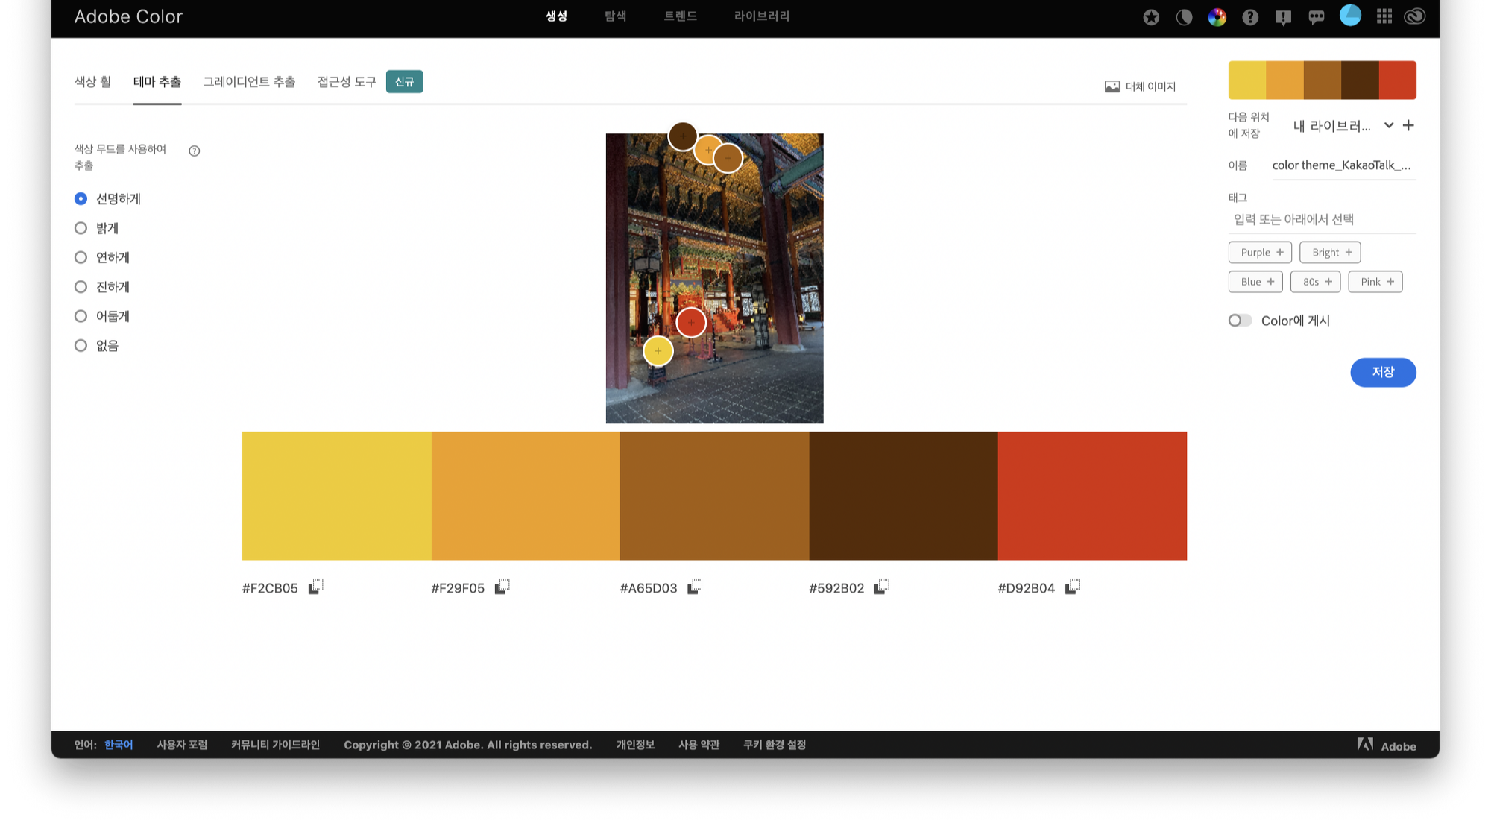Select the 연하게 color mood
The image size is (1491, 826).
(x=81, y=257)
